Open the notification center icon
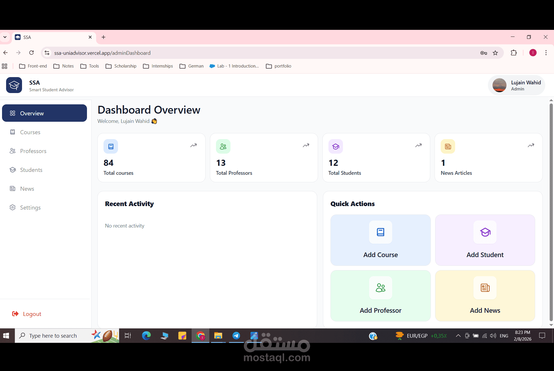Viewport: 554px width, 371px height. pyautogui.click(x=542, y=336)
